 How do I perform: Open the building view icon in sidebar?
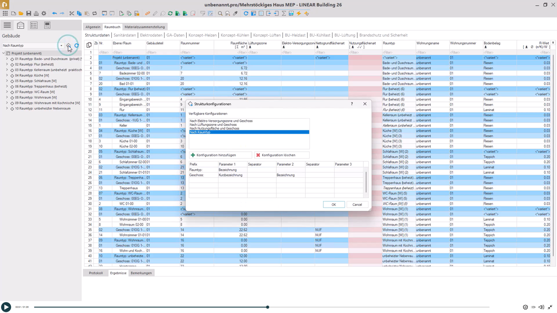coord(21,25)
